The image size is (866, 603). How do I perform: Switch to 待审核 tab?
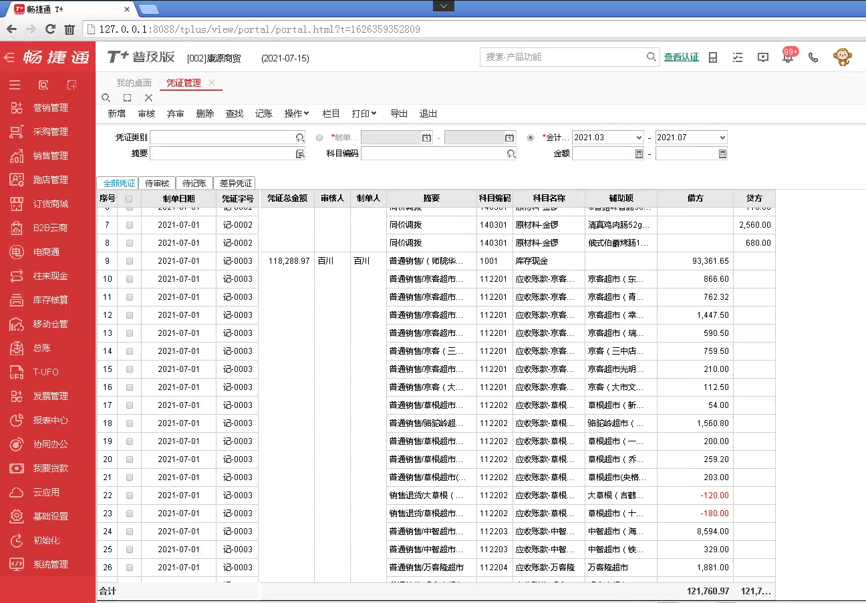(x=157, y=183)
